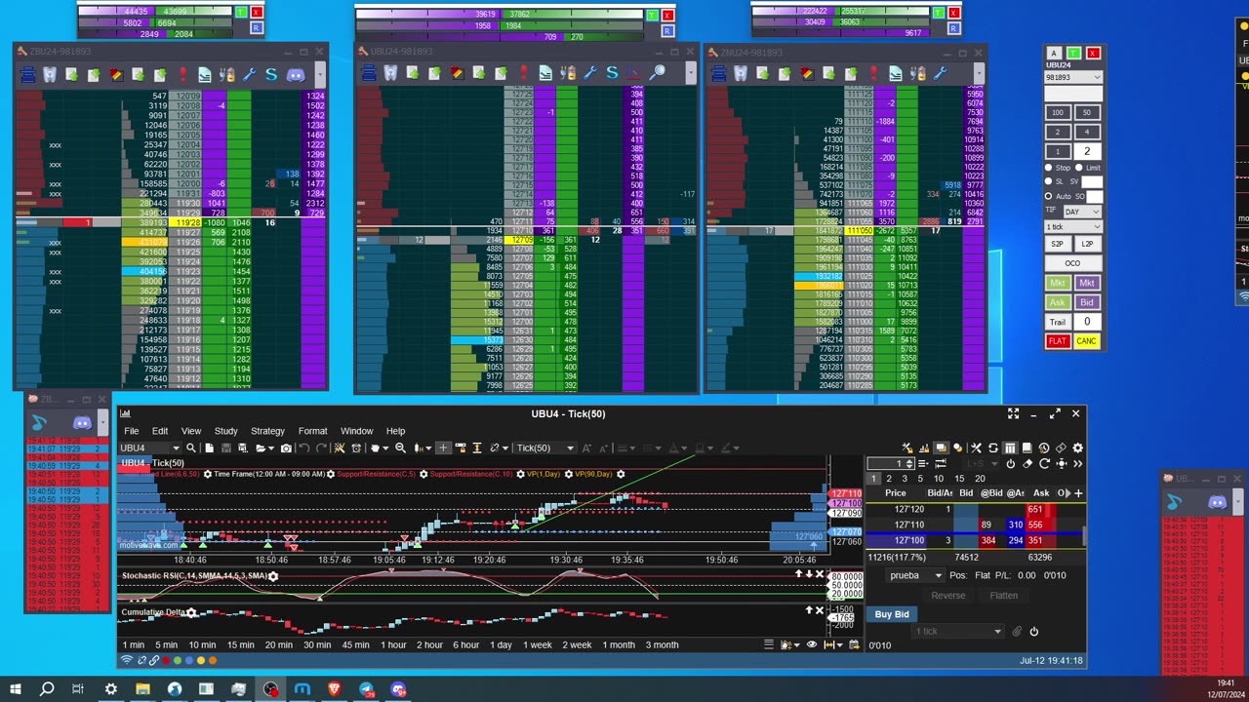This screenshot has height=702, width=1249.
Task: Close the Stochastic RSI study panel
Action: [x=820, y=574]
